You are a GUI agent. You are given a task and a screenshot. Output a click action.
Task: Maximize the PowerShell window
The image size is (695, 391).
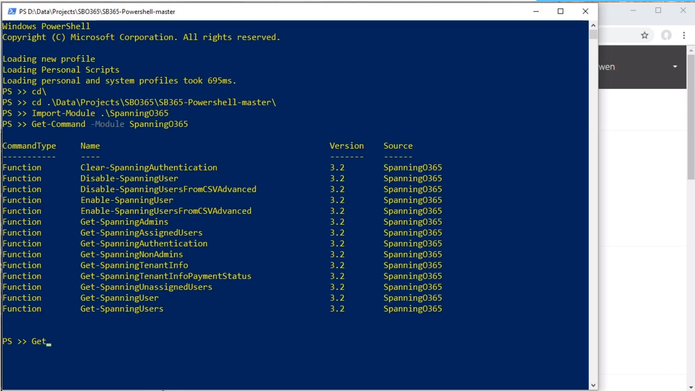click(560, 12)
